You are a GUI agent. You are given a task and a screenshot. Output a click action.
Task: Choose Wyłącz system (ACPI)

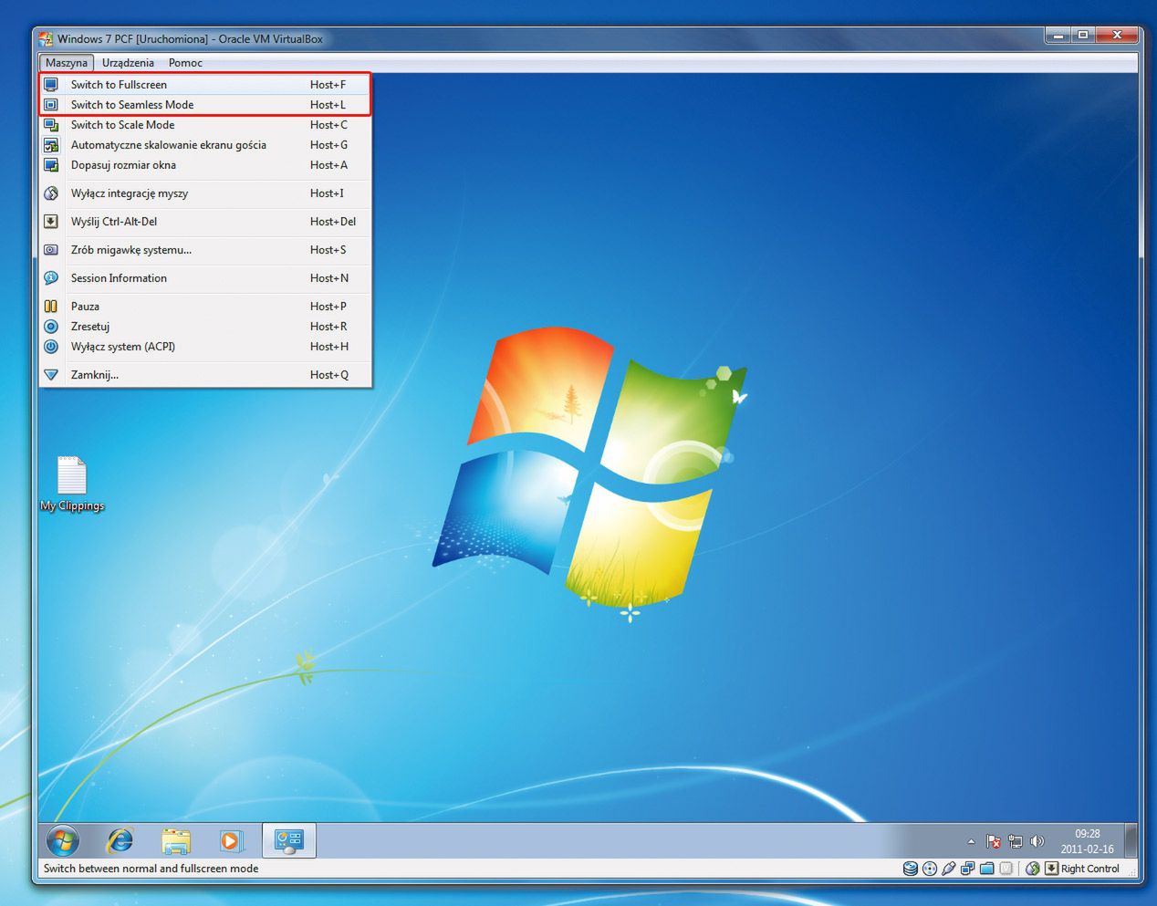(x=205, y=347)
